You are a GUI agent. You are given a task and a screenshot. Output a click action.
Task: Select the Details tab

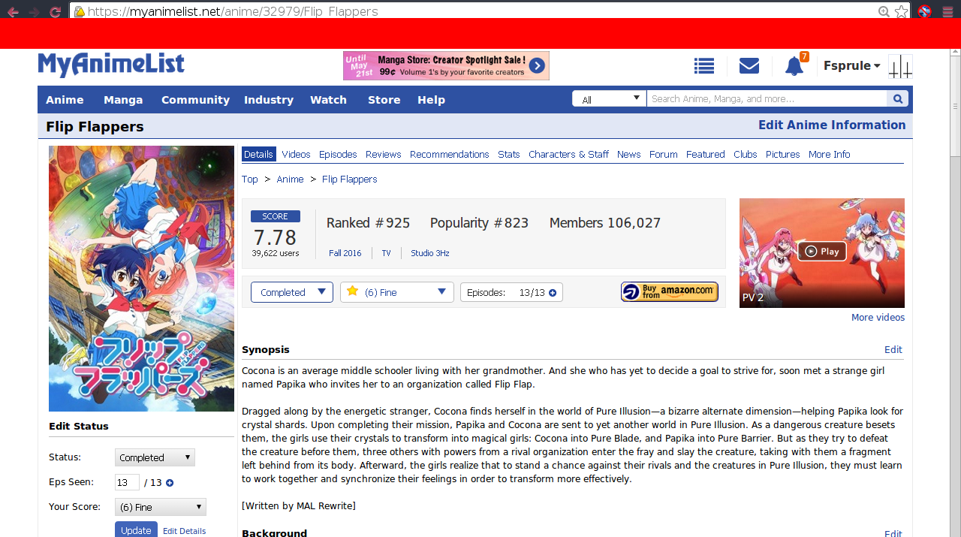(x=259, y=154)
